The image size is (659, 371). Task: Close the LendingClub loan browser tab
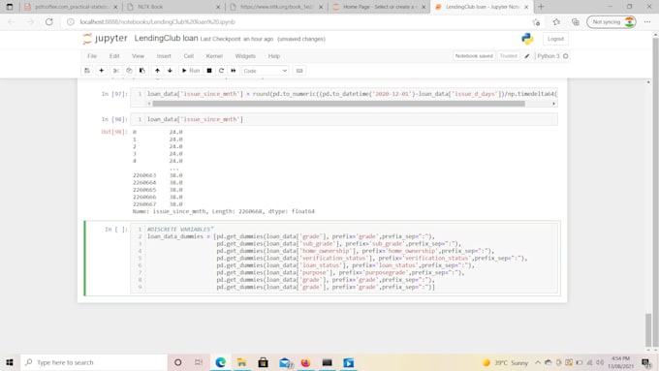pos(526,7)
